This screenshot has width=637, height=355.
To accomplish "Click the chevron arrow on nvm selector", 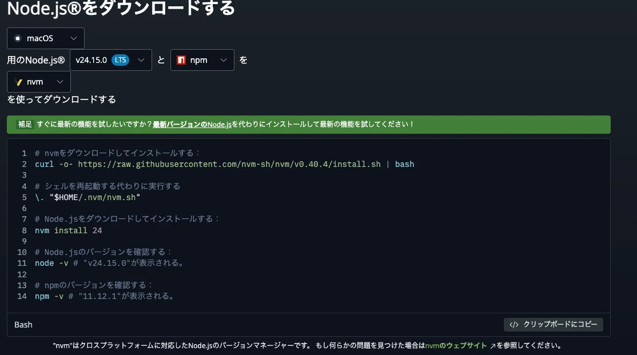I will point(60,82).
